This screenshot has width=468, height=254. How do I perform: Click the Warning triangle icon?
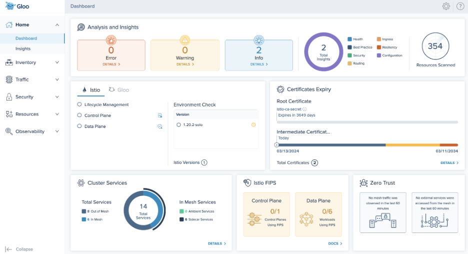(x=185, y=40)
